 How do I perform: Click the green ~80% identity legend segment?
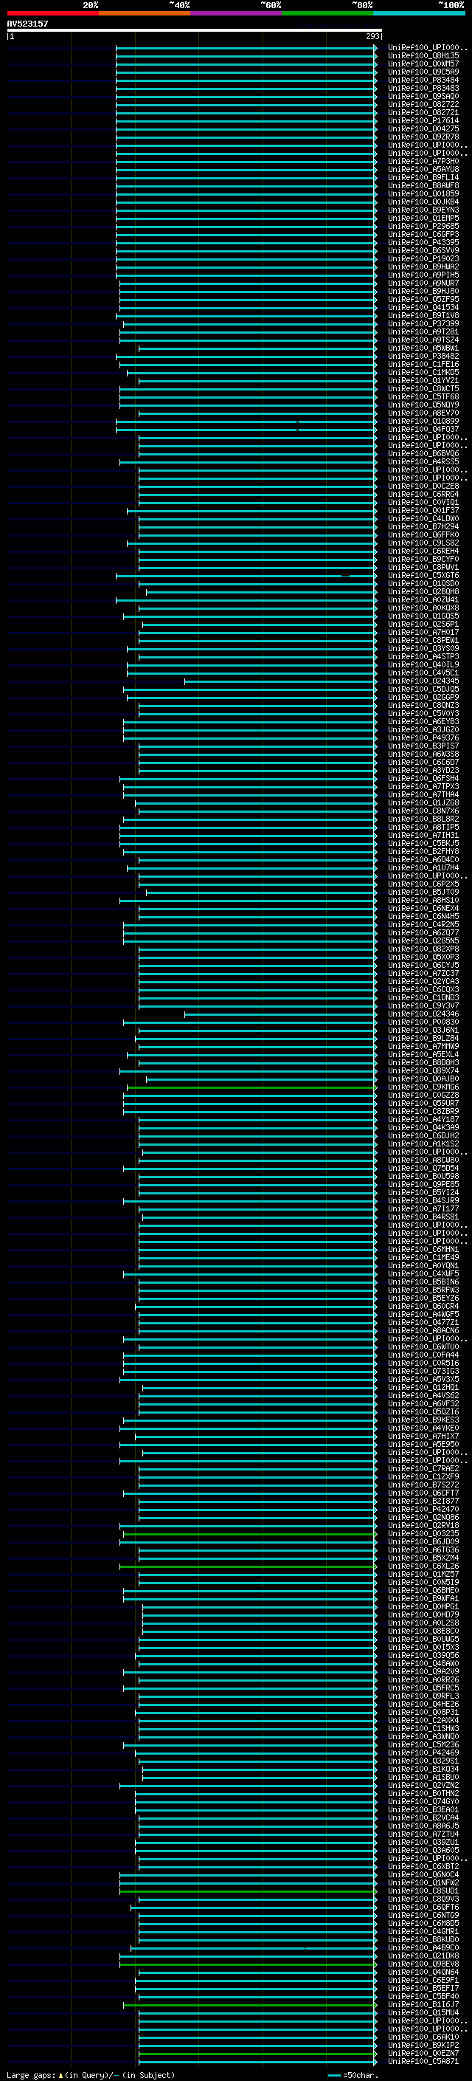click(x=327, y=13)
